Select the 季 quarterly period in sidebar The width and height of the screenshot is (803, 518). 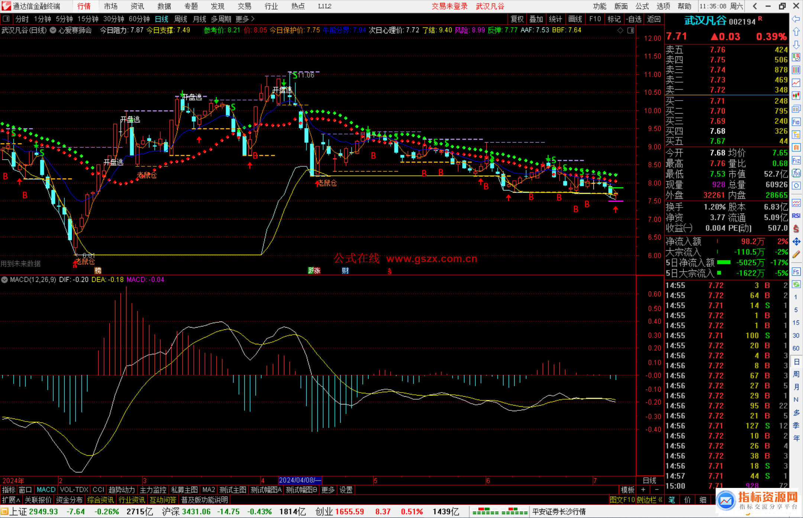coord(796,425)
